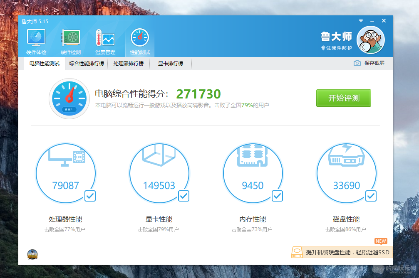Select the 性能测试 performance test icon
419x278 pixels.
(140, 42)
